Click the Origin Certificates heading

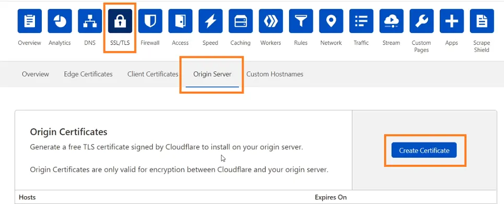pyautogui.click(x=68, y=132)
